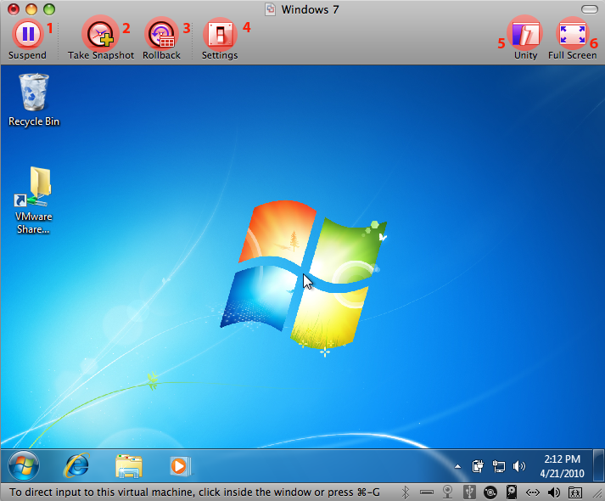Launch Internet Explorer from the taskbar

tap(77, 465)
